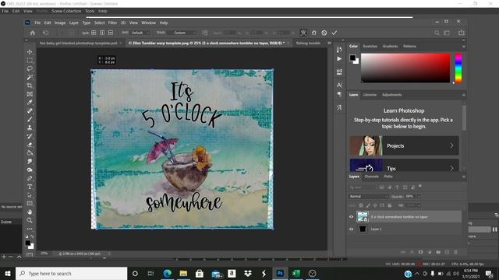This screenshot has height=280, width=499.
Task: Select the Rectangular Marquee tool
Action: click(30, 61)
